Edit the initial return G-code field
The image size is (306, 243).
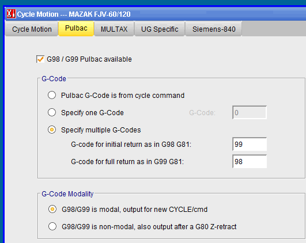point(250,145)
